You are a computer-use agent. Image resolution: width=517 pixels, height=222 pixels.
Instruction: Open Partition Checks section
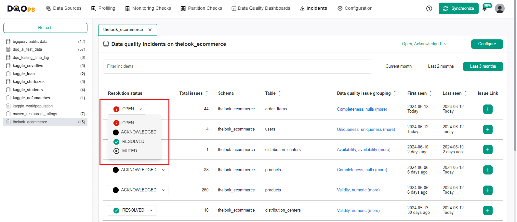tap(201, 8)
